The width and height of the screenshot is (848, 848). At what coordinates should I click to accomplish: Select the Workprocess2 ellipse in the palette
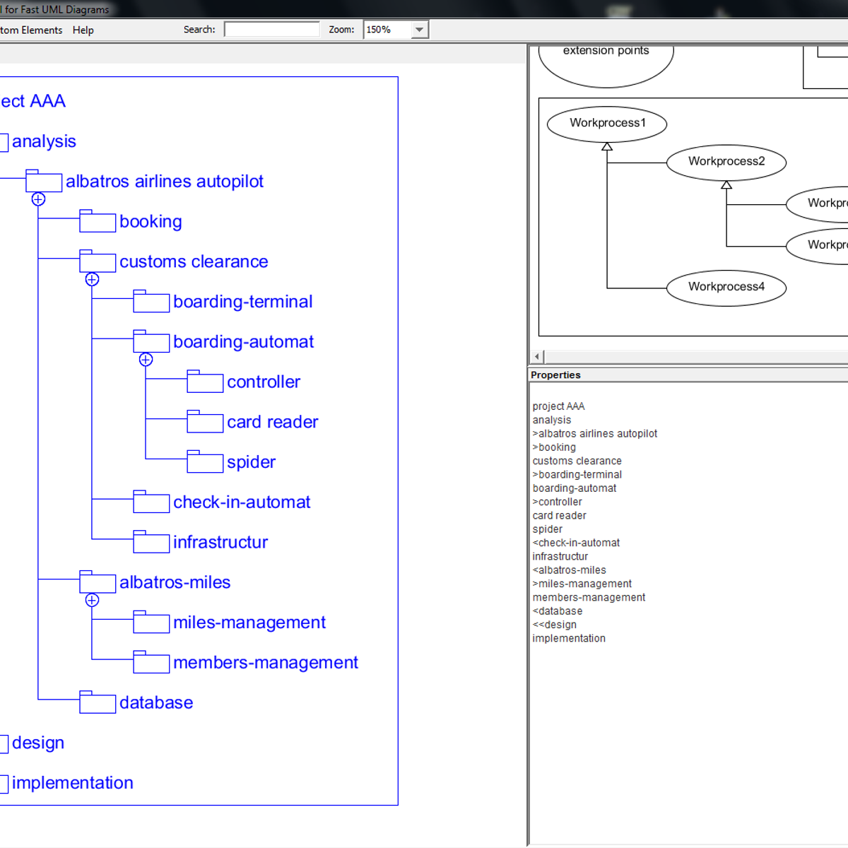click(726, 161)
